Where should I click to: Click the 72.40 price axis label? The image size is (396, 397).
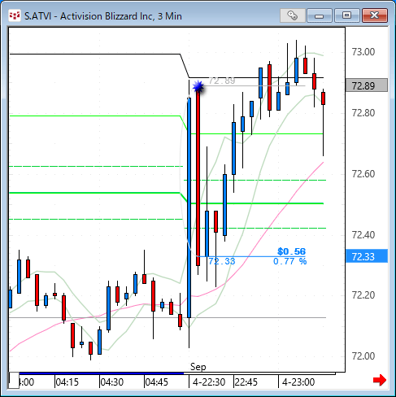(363, 234)
